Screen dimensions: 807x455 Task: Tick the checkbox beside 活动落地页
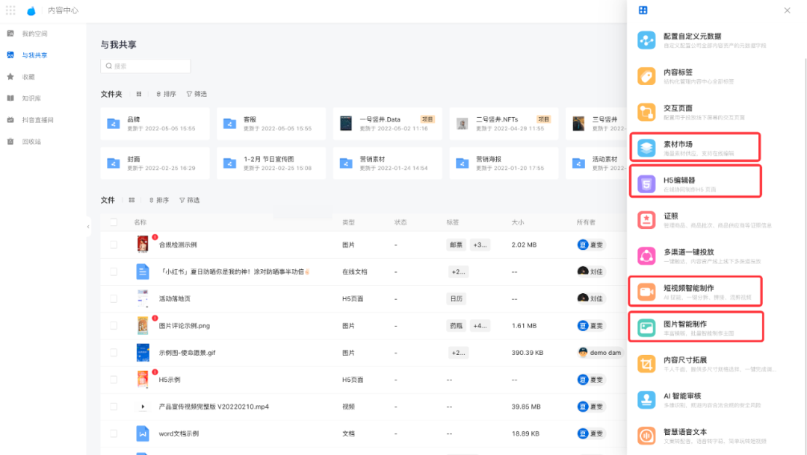point(114,298)
